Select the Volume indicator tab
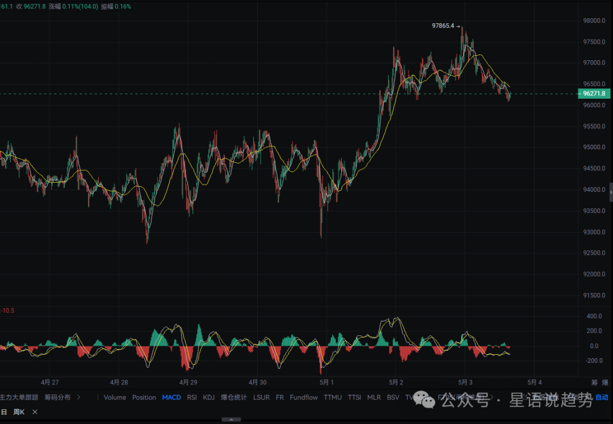The image size is (613, 424). [115, 397]
